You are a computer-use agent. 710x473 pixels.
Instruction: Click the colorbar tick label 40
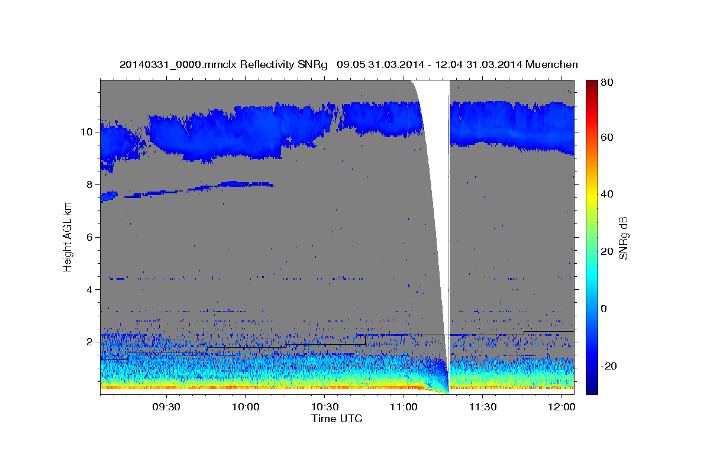[607, 194]
